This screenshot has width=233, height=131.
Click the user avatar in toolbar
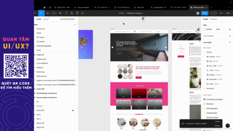point(197,13)
